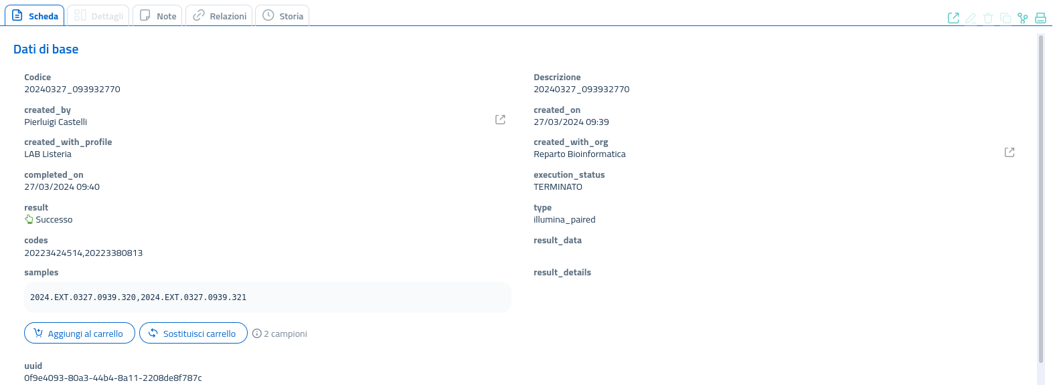Click the uuid value text
The height and width of the screenshot is (391, 1053).
(113, 378)
